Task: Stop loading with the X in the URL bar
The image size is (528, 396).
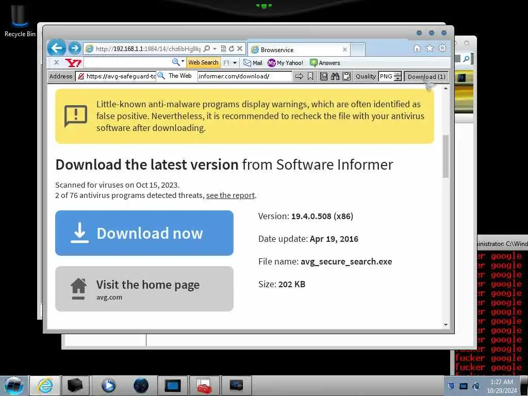Action: pyautogui.click(x=240, y=49)
